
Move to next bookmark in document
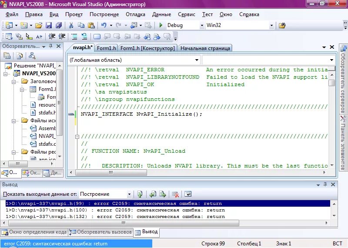point(117,37)
